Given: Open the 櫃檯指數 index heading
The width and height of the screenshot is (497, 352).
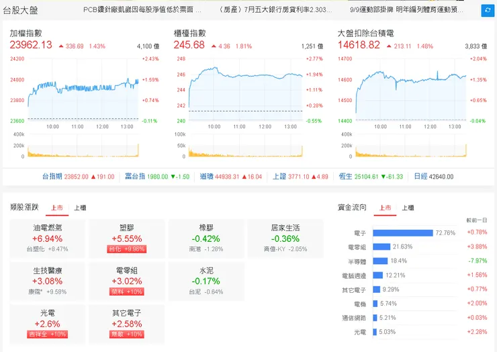Looking at the screenshot, I should (189, 34).
